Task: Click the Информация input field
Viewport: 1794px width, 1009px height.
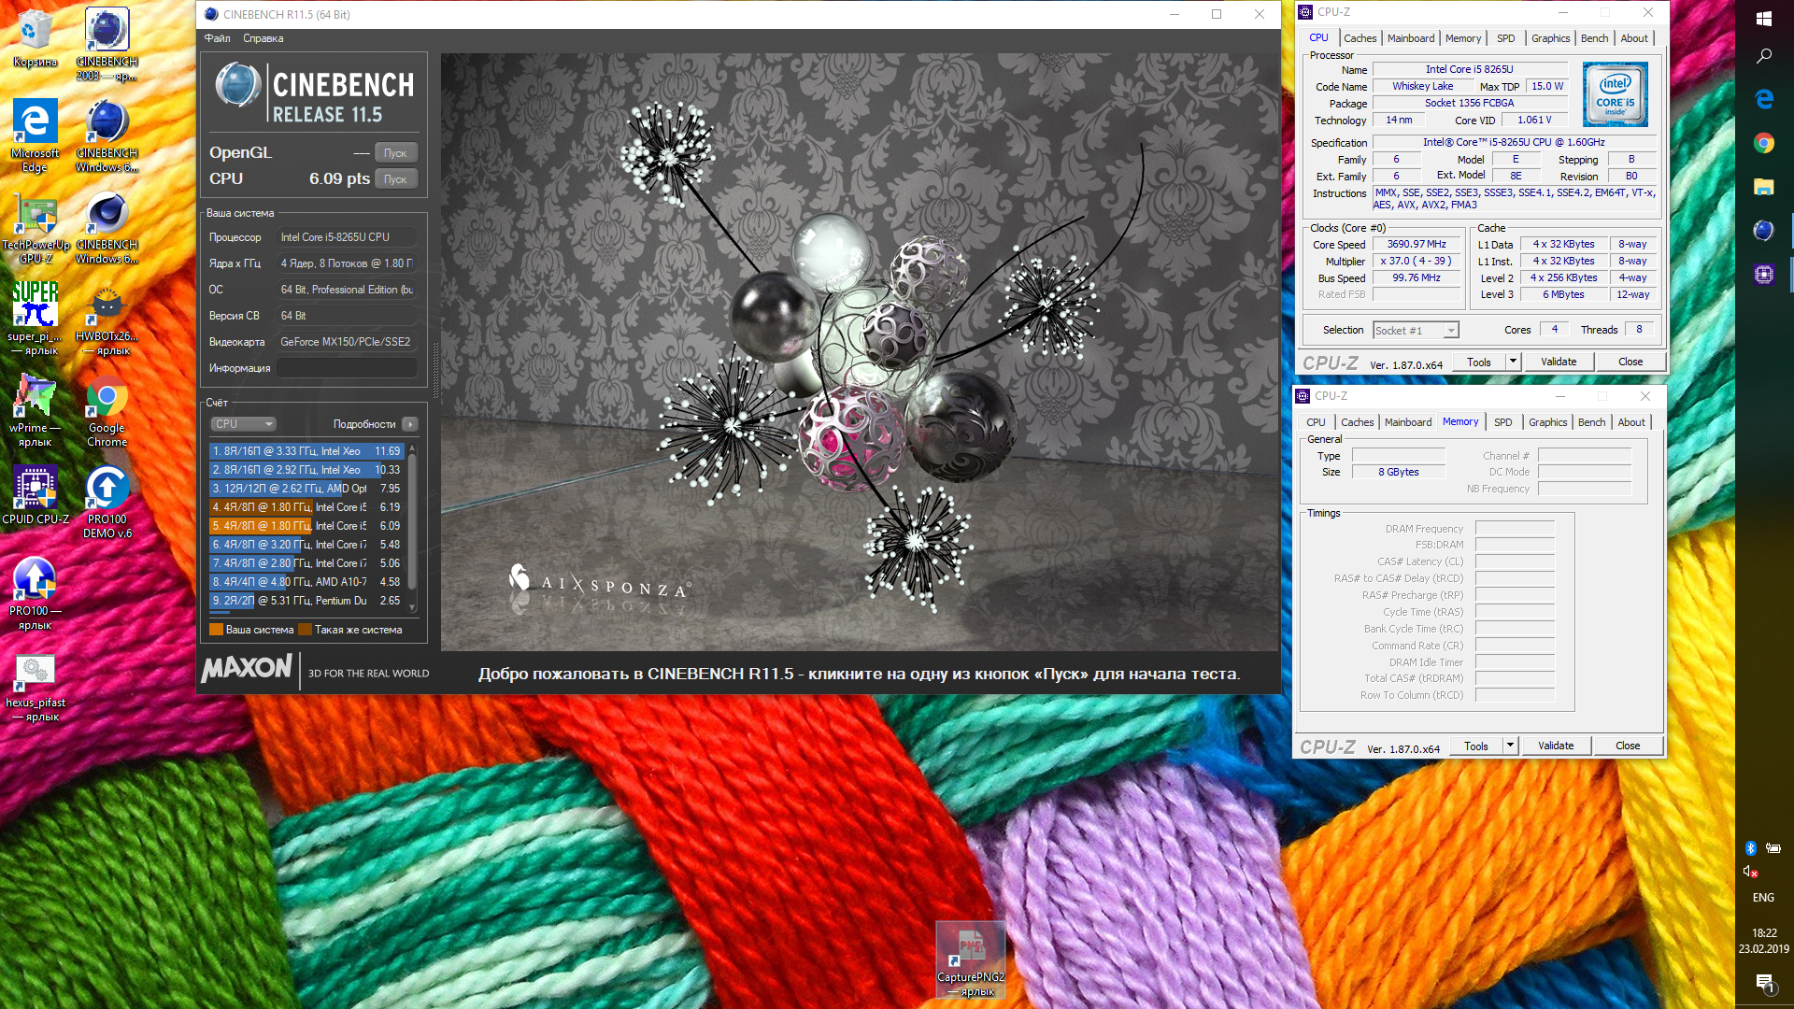Action: (347, 368)
